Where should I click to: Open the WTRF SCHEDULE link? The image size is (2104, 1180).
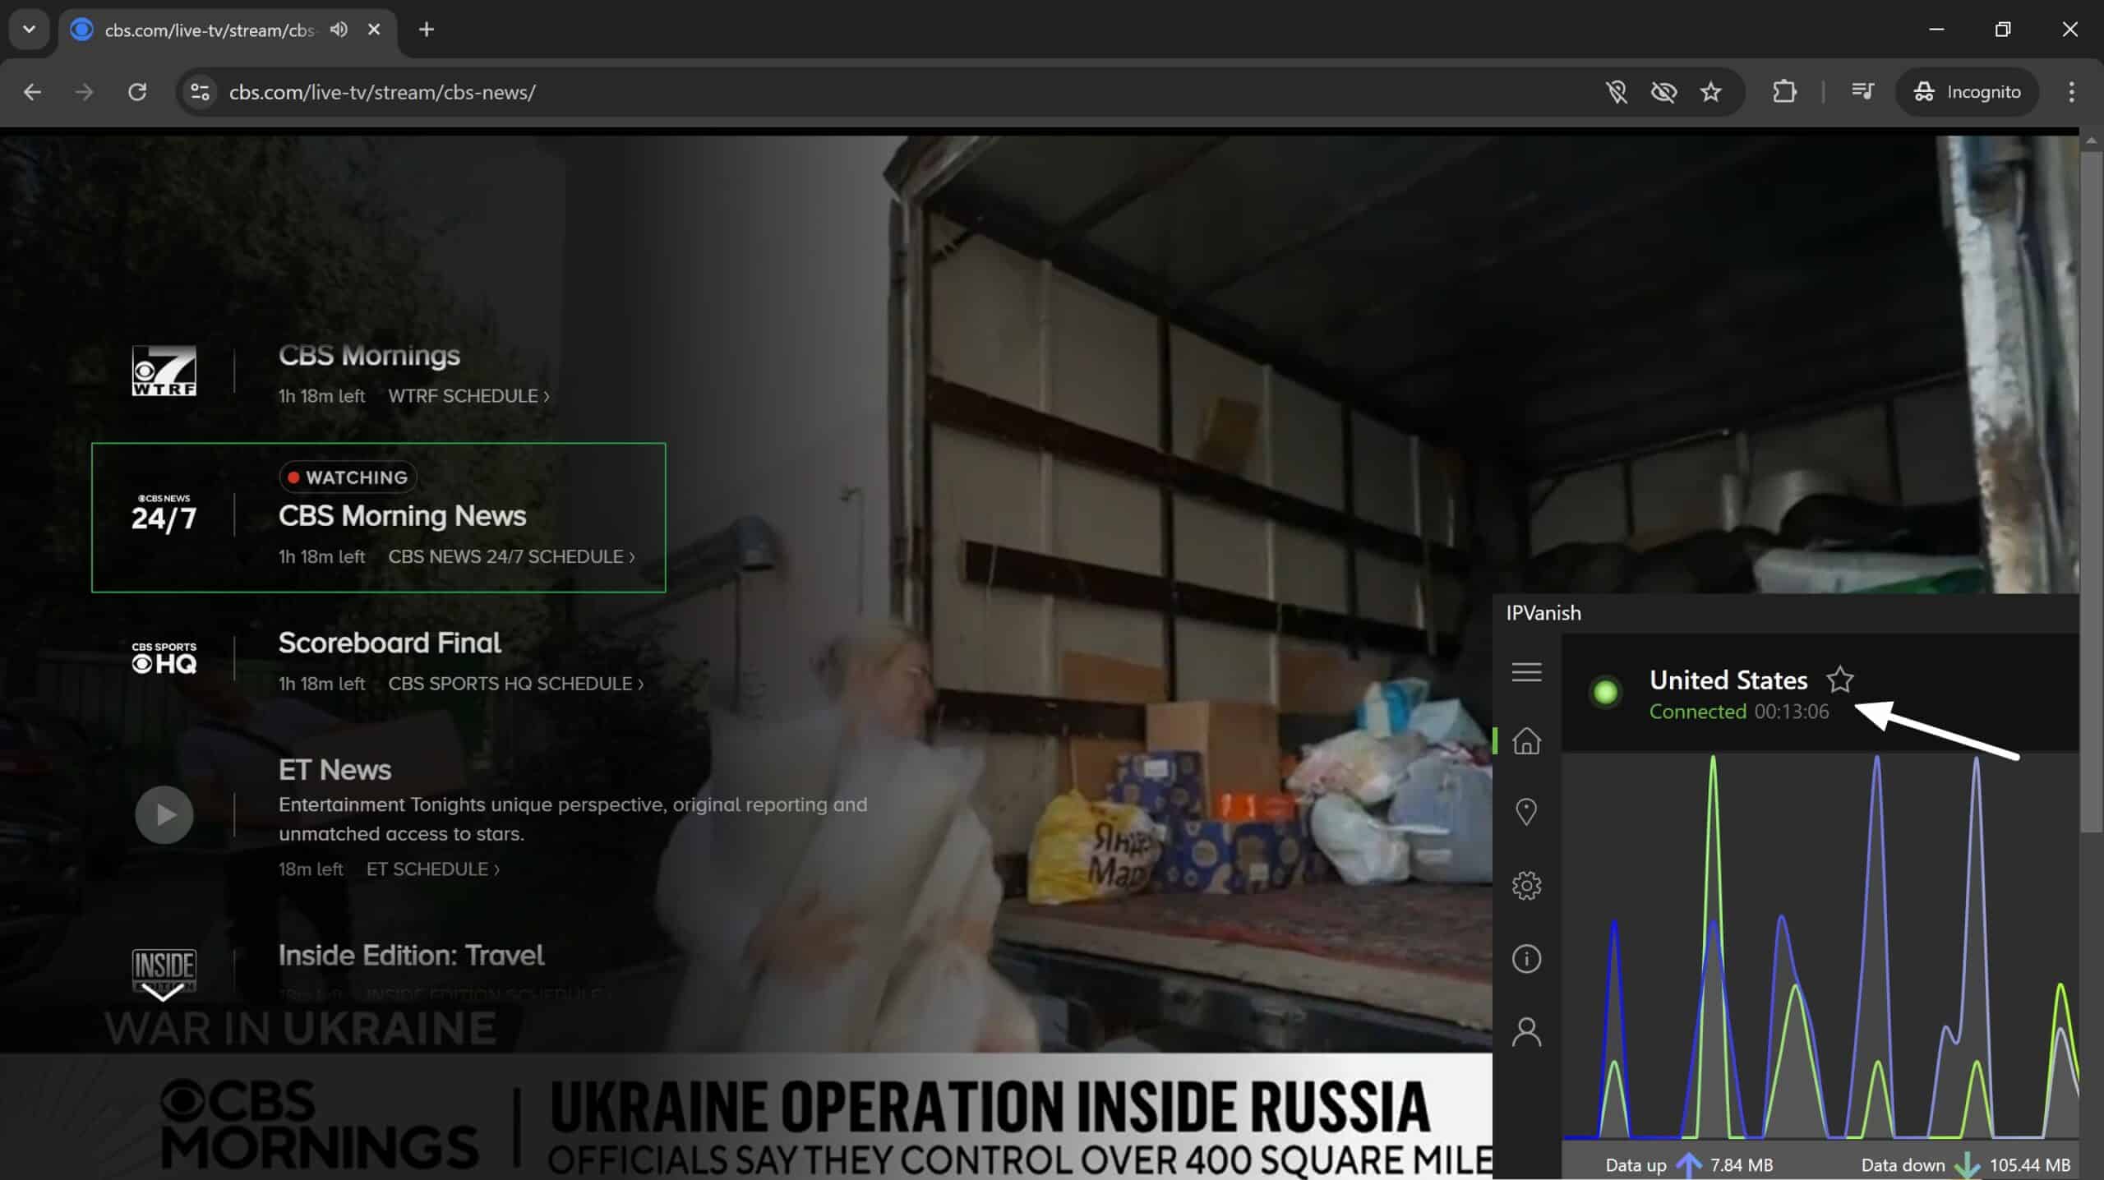click(468, 396)
